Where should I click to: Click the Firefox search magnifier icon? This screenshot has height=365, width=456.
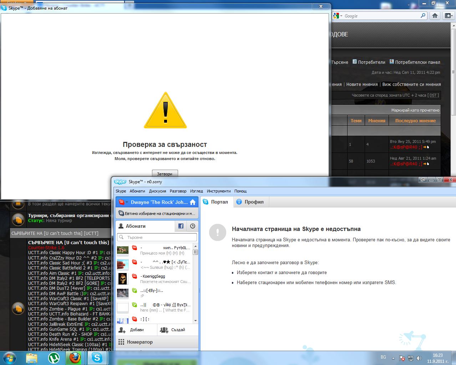tap(423, 16)
